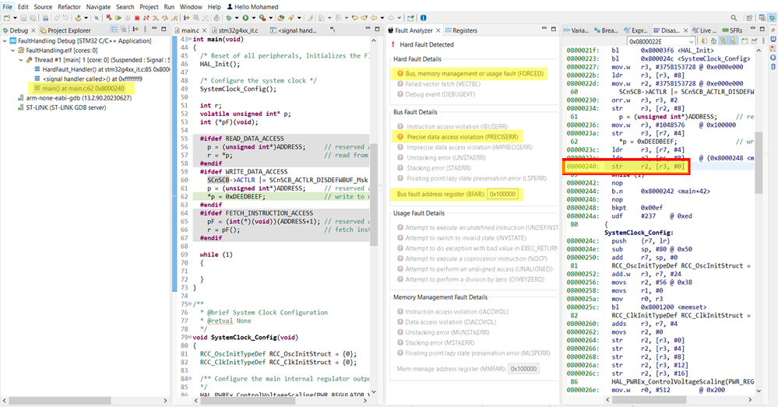Click Disassembly vertical scrollbar thumb

coord(759,163)
